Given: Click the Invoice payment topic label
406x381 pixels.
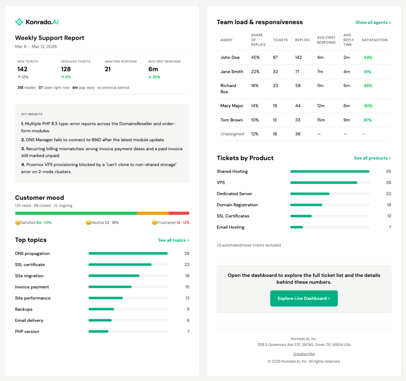Looking at the screenshot, I should coord(32,287).
